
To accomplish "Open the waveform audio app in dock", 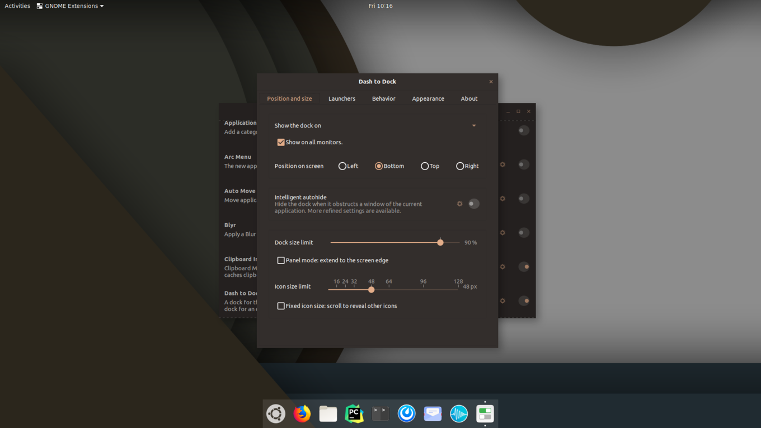I will pyautogui.click(x=459, y=413).
